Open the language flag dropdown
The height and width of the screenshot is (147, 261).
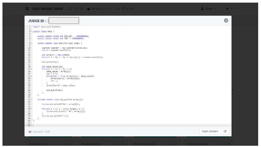(229, 9)
